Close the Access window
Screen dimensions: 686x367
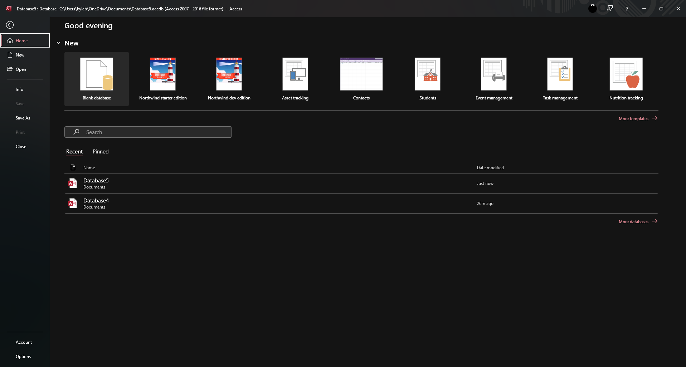[678, 9]
